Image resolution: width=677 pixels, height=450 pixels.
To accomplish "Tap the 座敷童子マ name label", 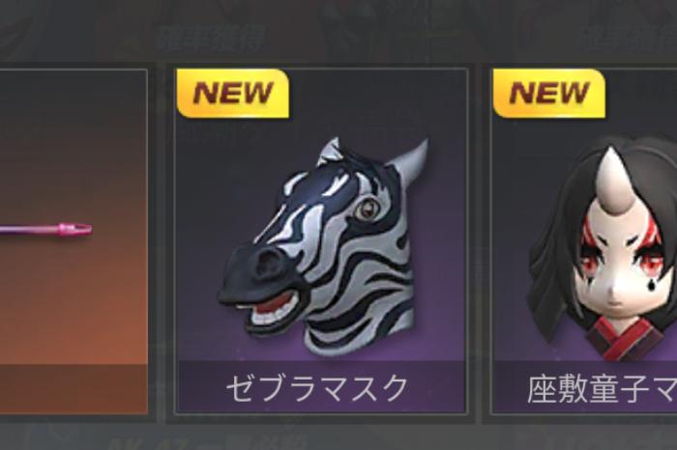I will point(602,389).
